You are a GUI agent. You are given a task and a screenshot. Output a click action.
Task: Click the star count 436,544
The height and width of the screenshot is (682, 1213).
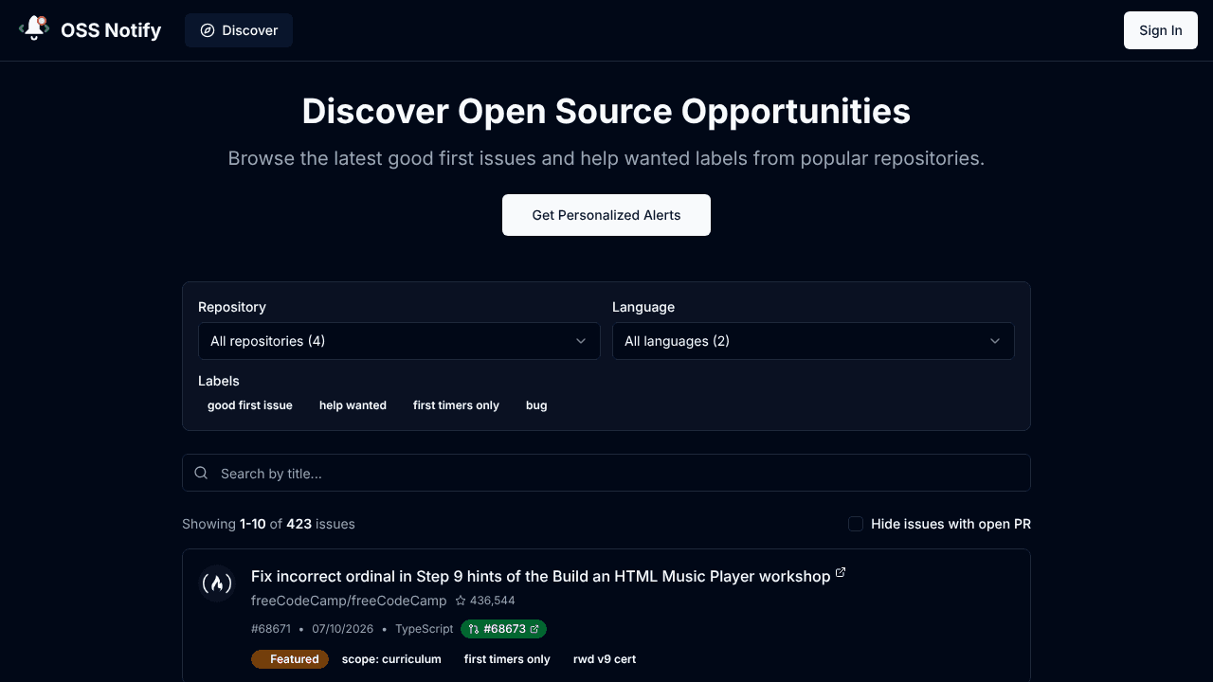pos(485,601)
